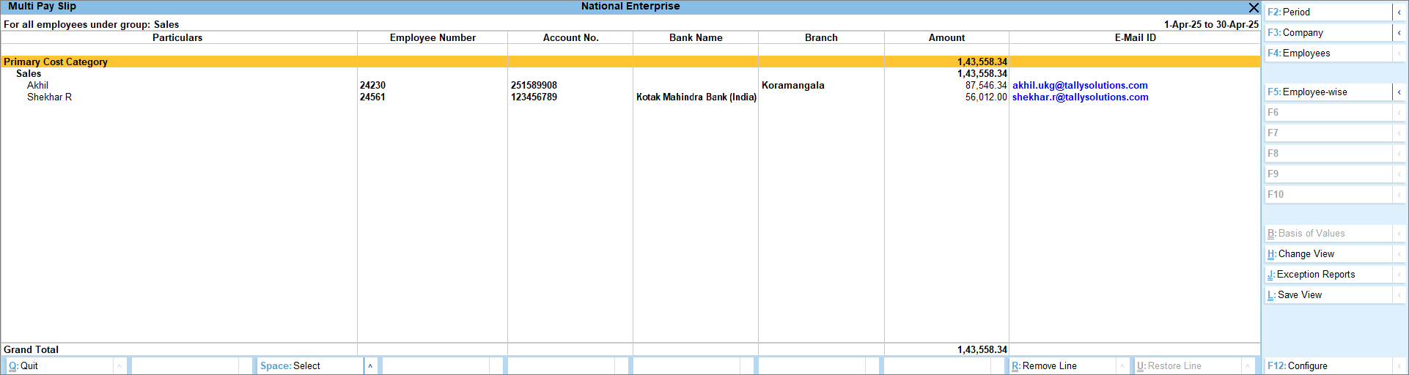Image resolution: width=1409 pixels, height=375 pixels.
Task: Select the Akhil employee row
Action: [38, 86]
